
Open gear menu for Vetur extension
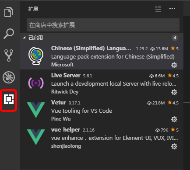(174, 119)
